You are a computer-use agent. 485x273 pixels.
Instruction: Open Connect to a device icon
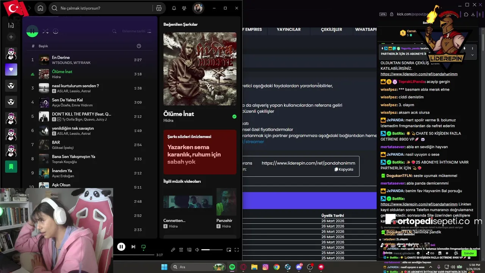(x=189, y=250)
